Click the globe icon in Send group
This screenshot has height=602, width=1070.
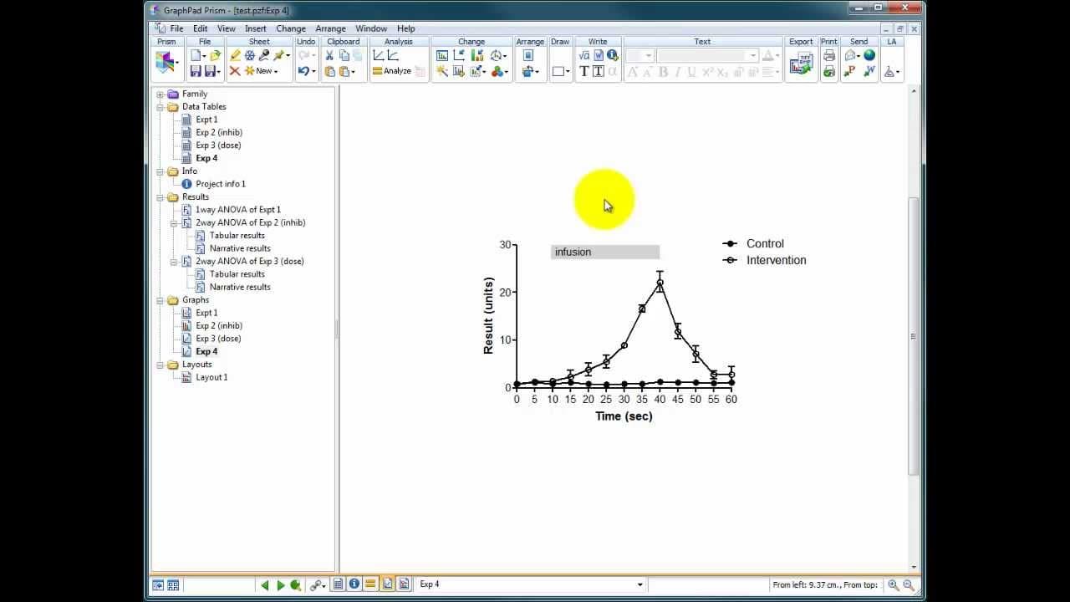tap(869, 55)
